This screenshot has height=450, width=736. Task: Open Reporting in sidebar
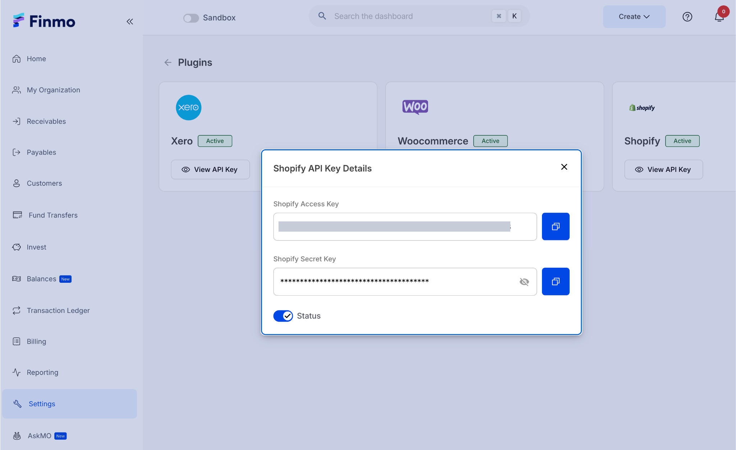pyautogui.click(x=69, y=372)
